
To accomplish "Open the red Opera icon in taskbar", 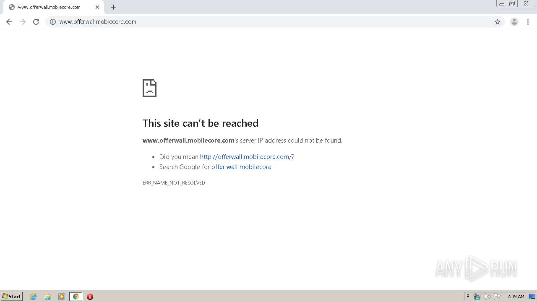I will coord(90,297).
